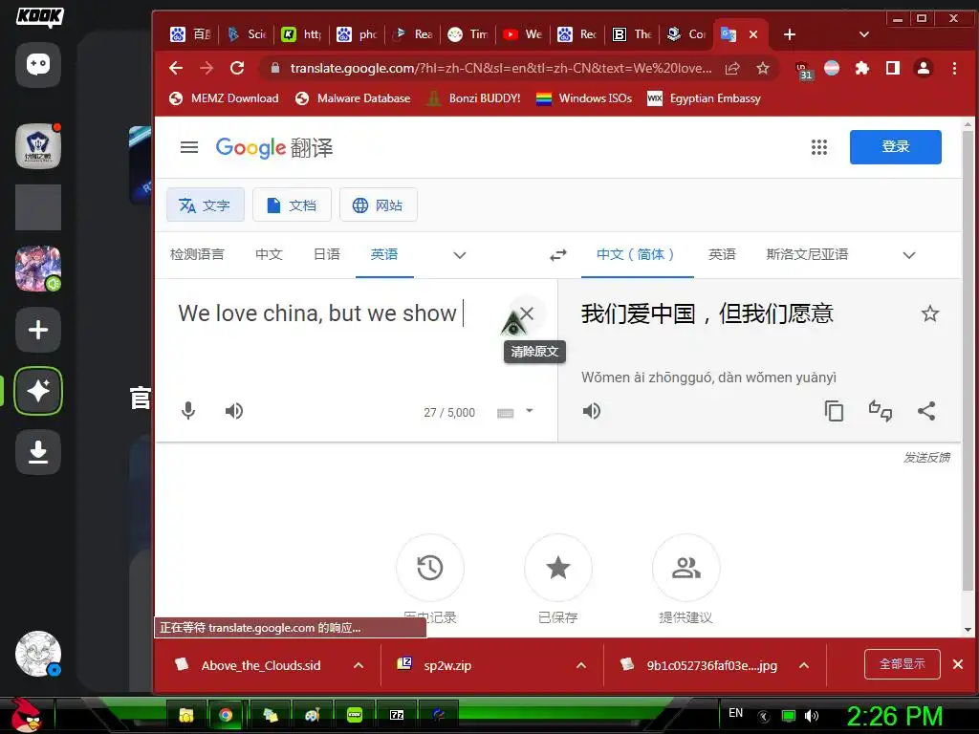
Task: Toggle the virtual keyboard input tool
Action: (x=505, y=413)
